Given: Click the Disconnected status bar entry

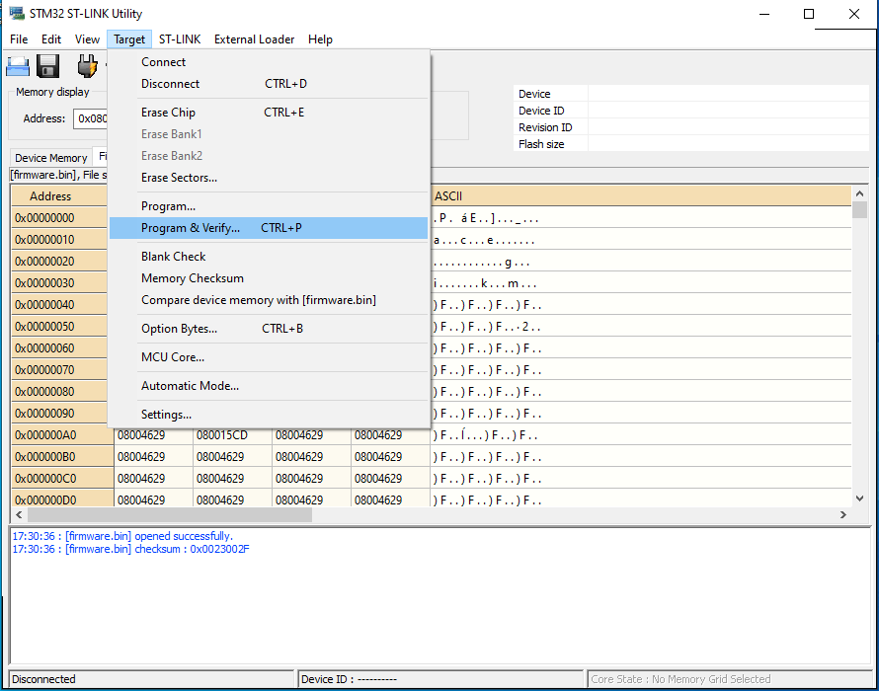Looking at the screenshot, I should pyautogui.click(x=151, y=679).
